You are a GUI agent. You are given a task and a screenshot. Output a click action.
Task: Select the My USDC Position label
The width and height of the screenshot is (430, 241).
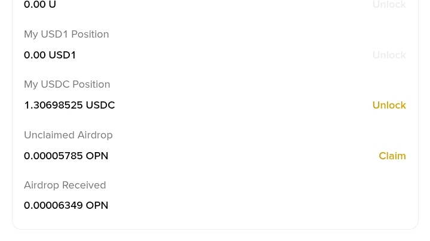click(x=67, y=84)
